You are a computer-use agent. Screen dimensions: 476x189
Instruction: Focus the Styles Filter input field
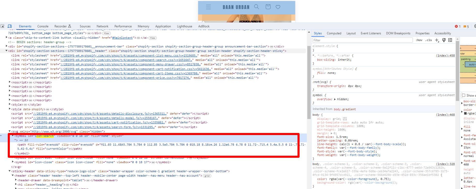362,40
